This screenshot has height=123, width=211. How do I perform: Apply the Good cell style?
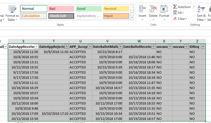[88, 9]
